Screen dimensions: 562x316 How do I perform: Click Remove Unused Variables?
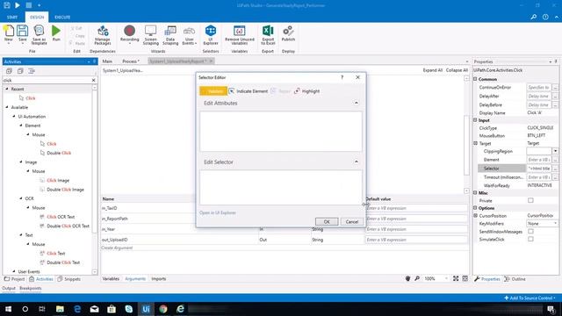(x=240, y=35)
